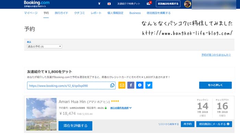Open 友達紹介で特典ゲット link in header
The width and height of the screenshot is (240, 135).
click(x=129, y=4)
